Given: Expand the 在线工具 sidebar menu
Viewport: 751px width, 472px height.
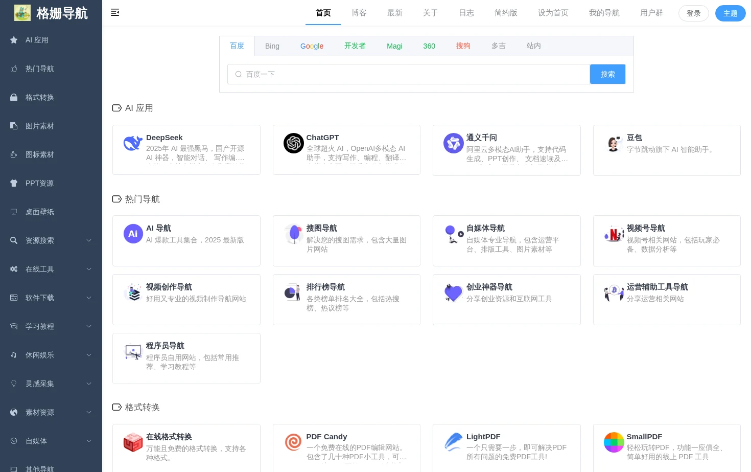Looking at the screenshot, I should [51, 269].
